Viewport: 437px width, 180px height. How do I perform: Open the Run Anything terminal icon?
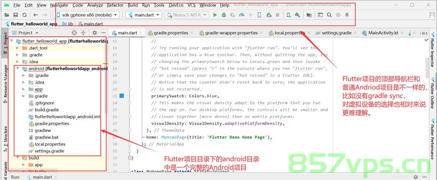[x=320, y=15]
